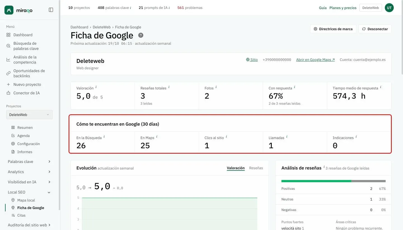
Task: Click the review sentiment progress bar
Action: pos(333,181)
